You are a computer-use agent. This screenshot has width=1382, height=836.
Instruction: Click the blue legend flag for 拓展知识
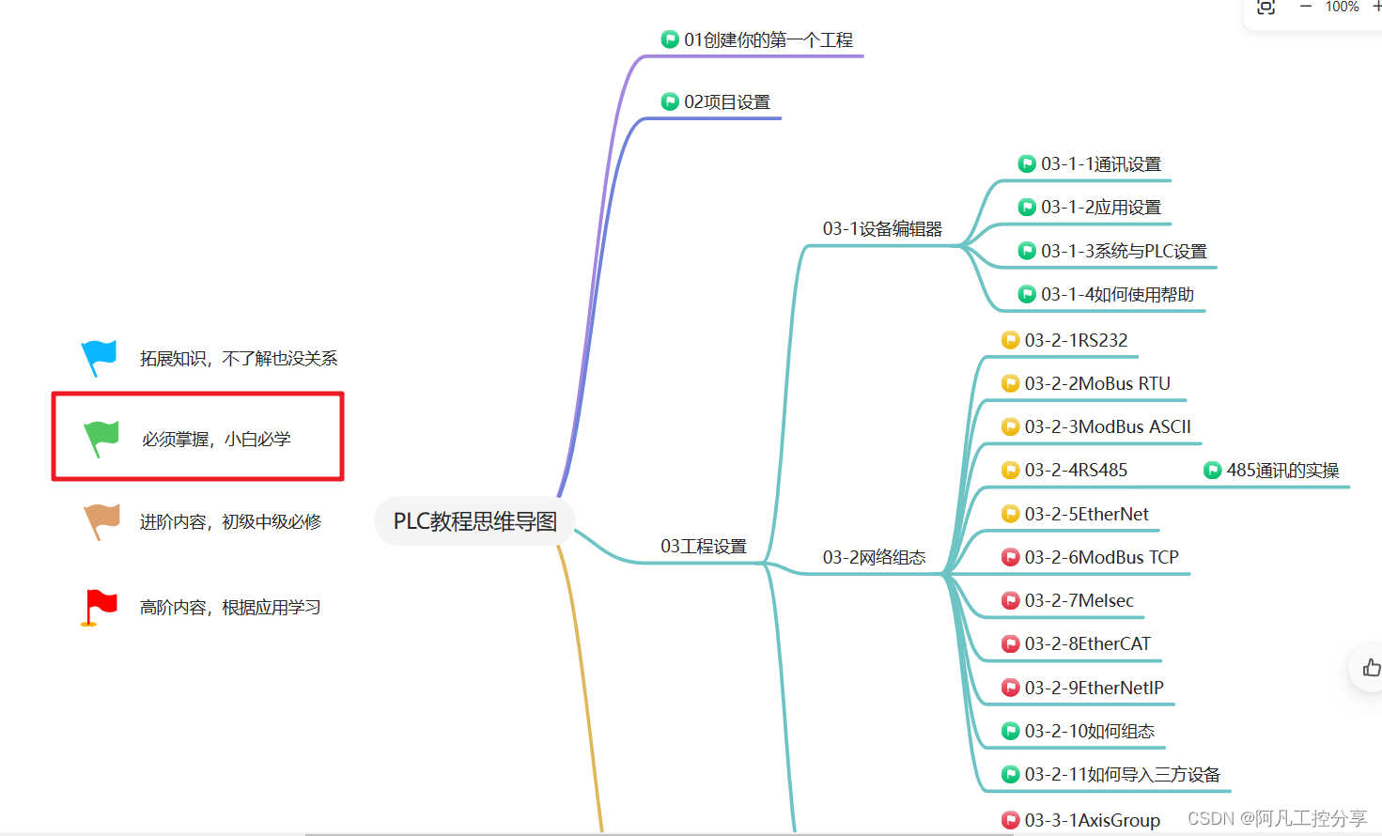(99, 358)
